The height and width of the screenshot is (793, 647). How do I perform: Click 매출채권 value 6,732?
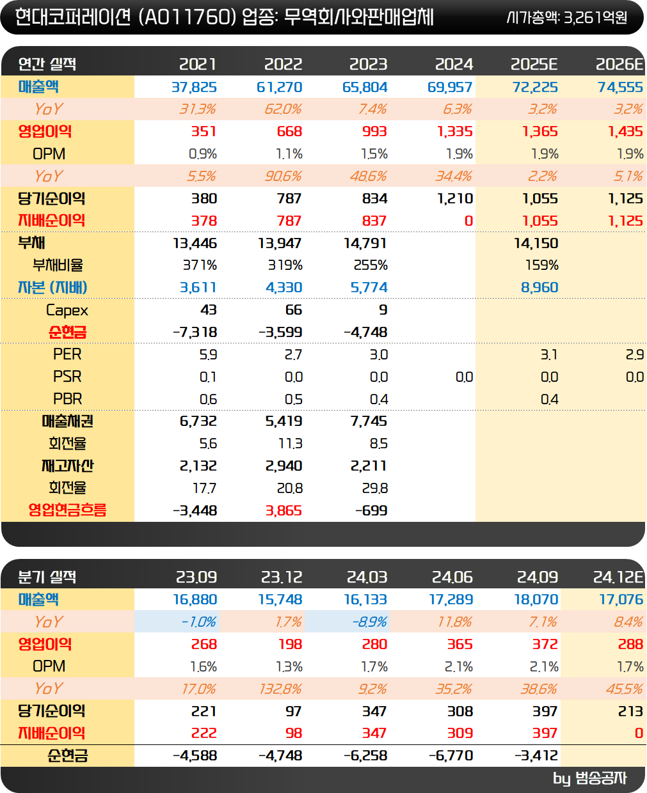pyautogui.click(x=198, y=421)
